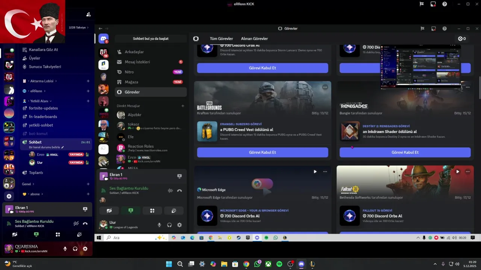Open WhatsApp from Windows taskbar
Image resolution: width=481 pixels, height=270 pixels.
pyautogui.click(x=257, y=264)
